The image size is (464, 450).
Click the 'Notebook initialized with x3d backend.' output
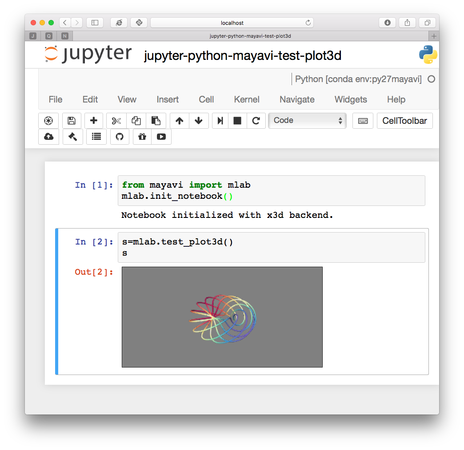click(227, 215)
